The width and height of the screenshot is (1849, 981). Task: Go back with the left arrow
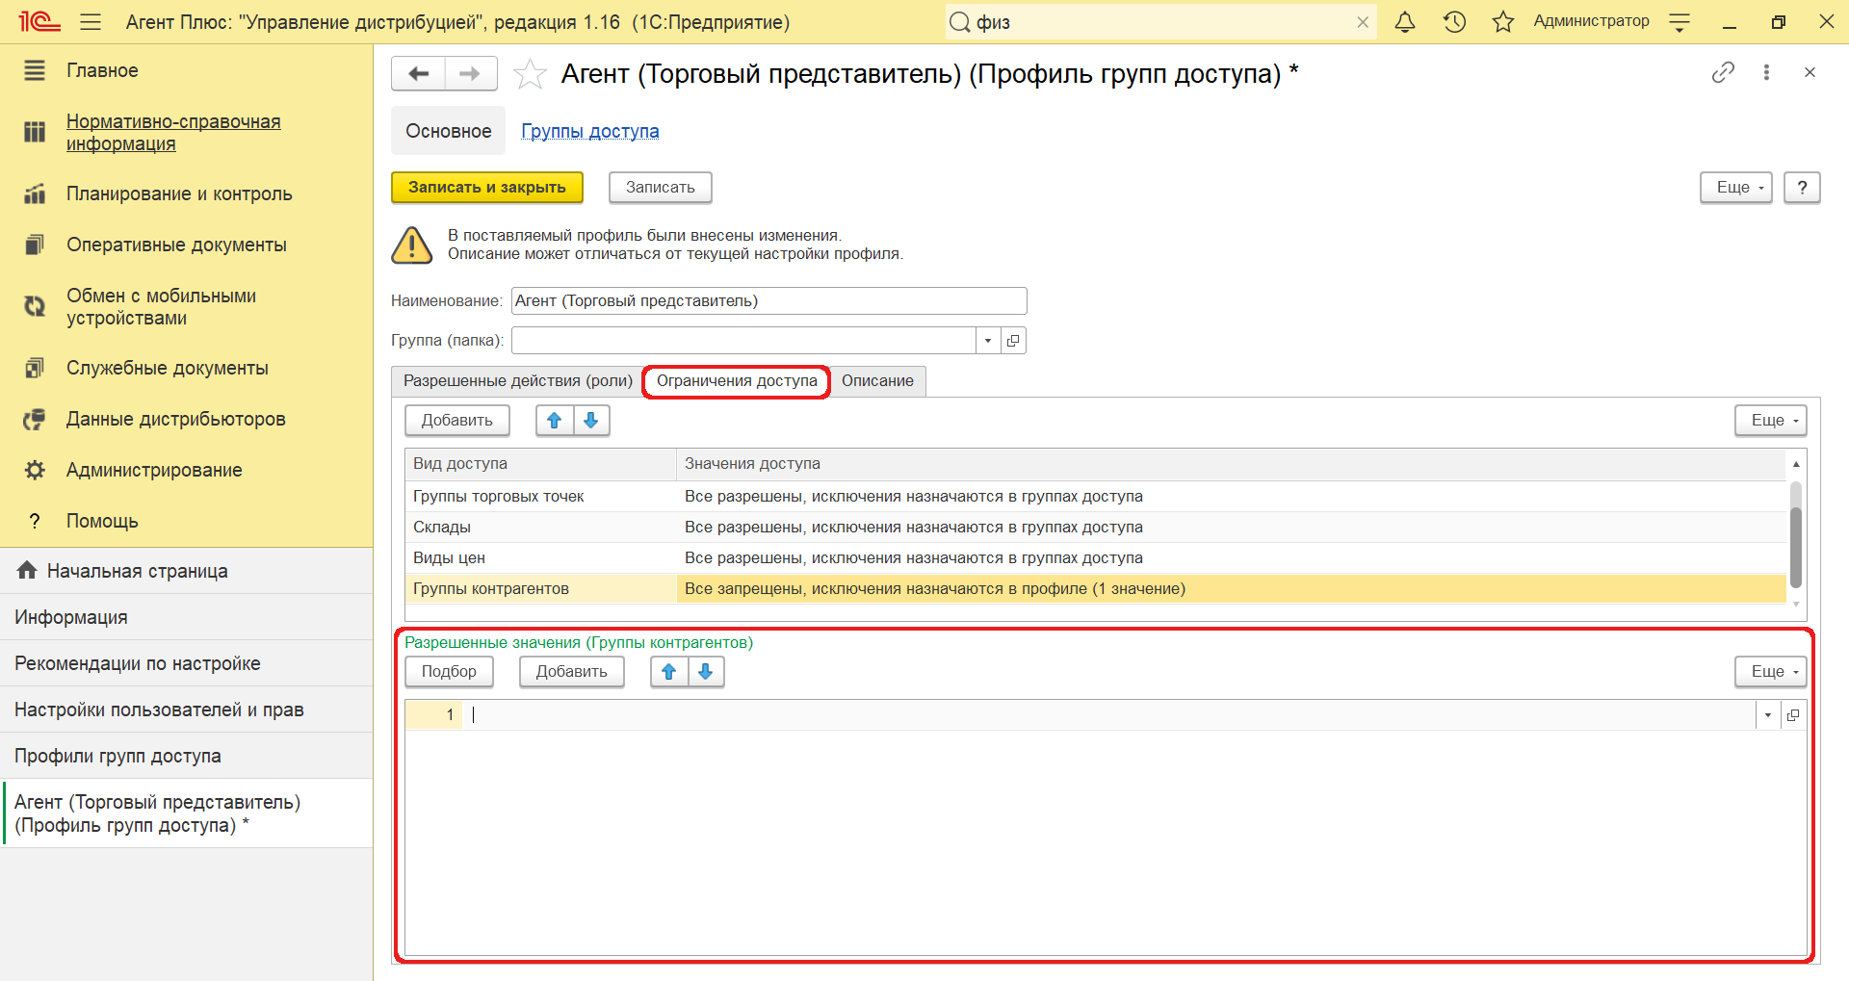418,73
